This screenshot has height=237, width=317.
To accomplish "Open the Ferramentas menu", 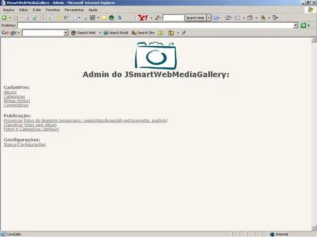I will click(x=74, y=10).
